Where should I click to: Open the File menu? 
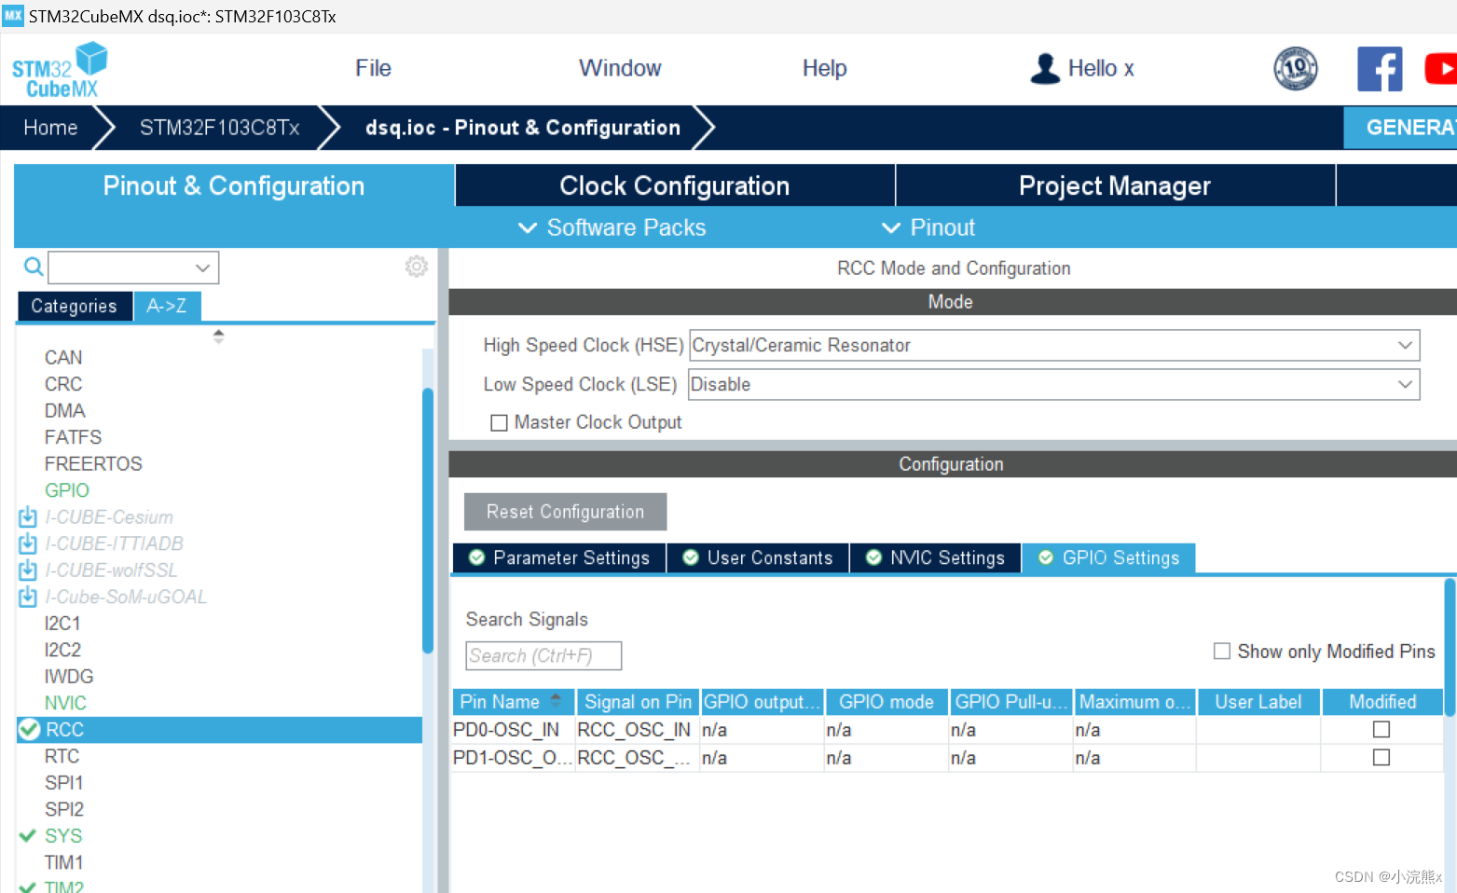[373, 68]
